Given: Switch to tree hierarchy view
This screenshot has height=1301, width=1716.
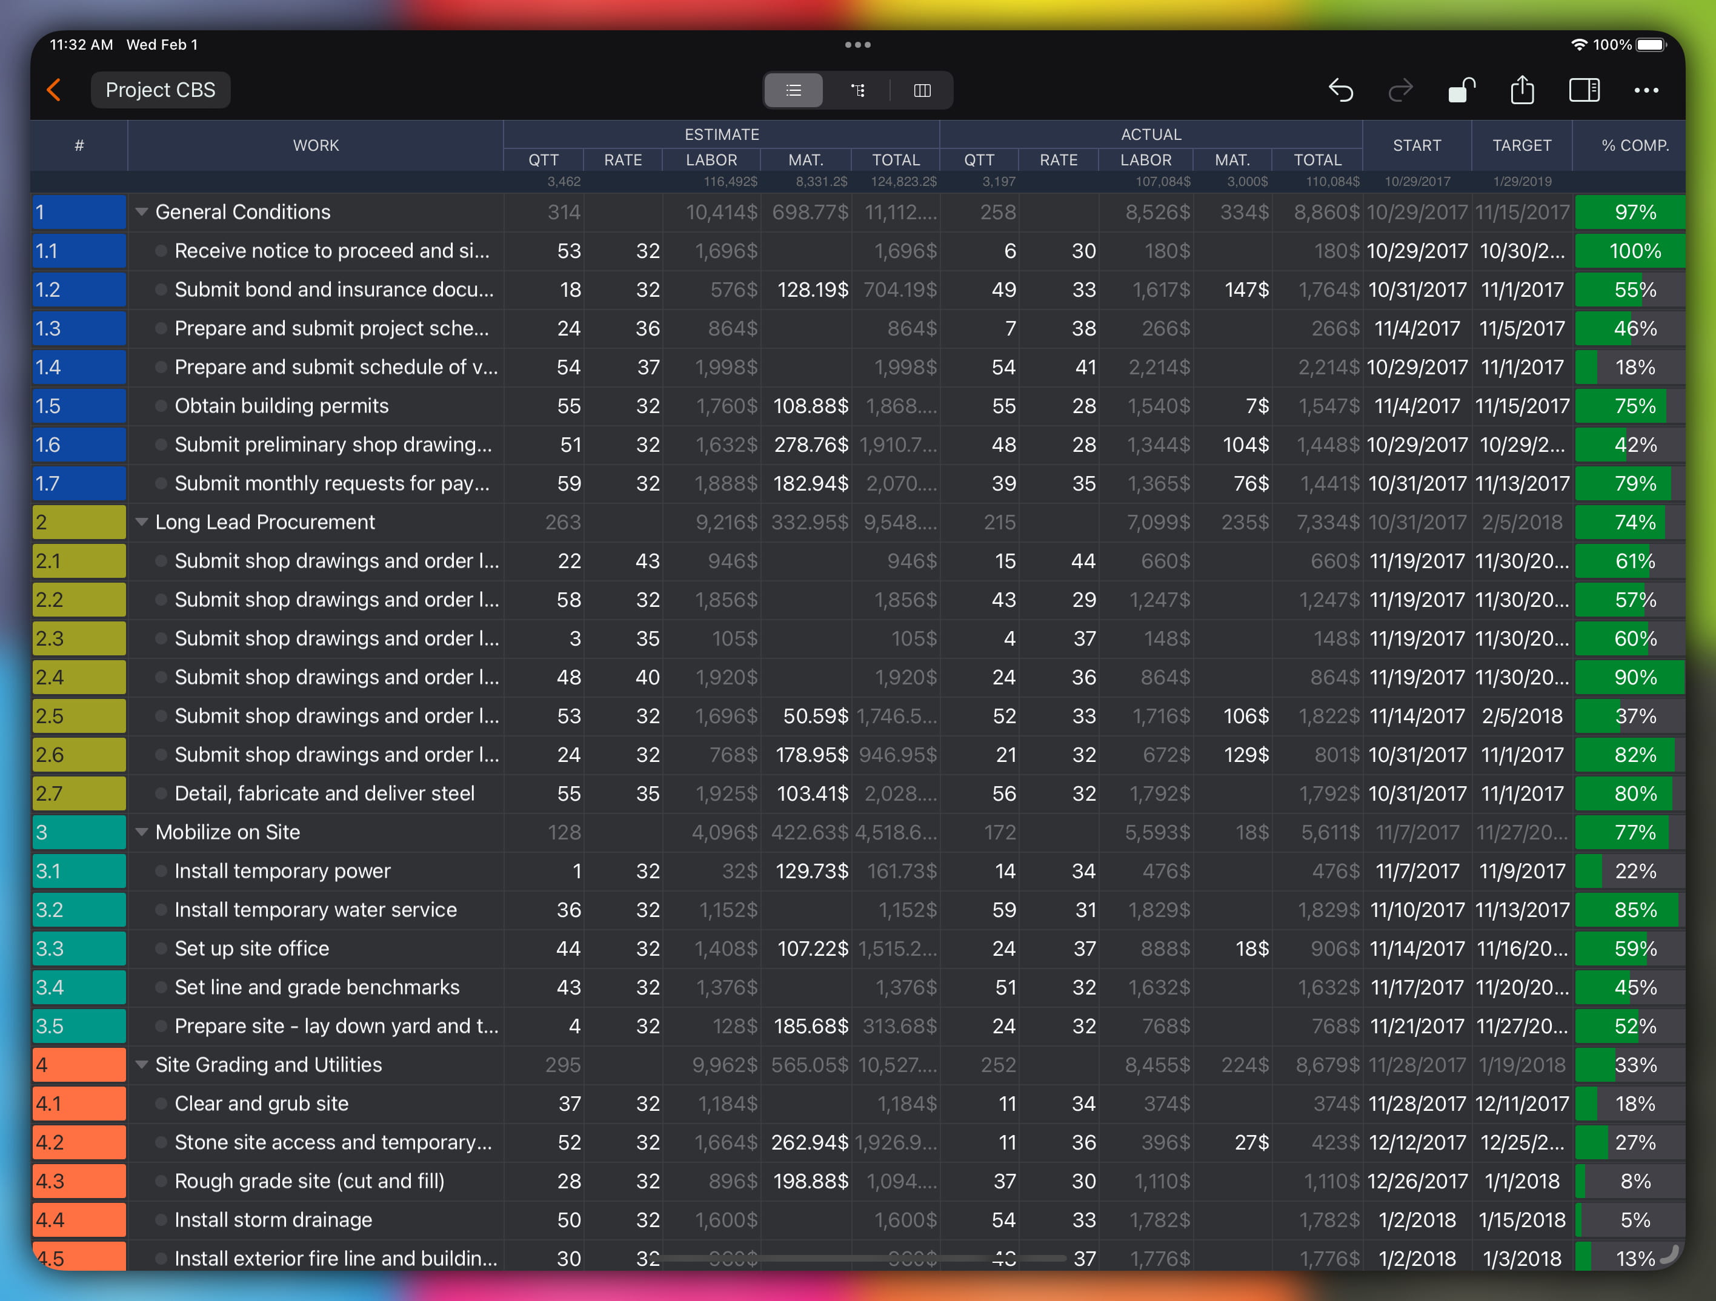Looking at the screenshot, I should click(x=857, y=90).
